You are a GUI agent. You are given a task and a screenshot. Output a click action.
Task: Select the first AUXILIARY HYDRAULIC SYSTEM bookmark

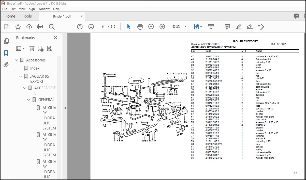click(49, 118)
